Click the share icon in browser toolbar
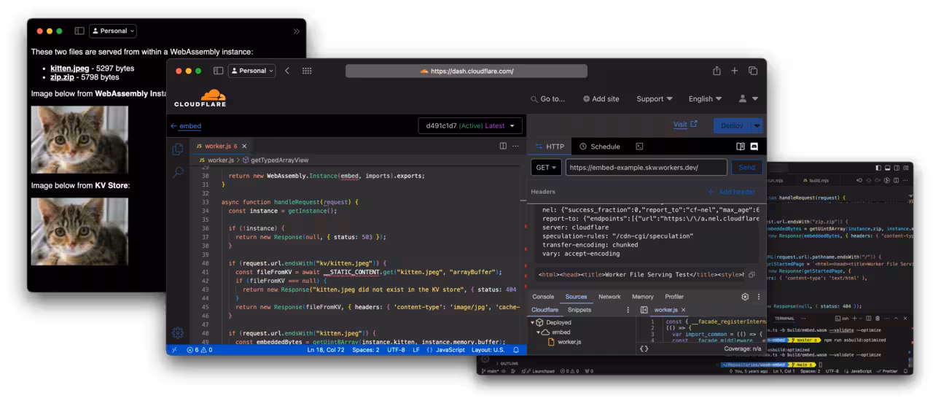 [717, 71]
